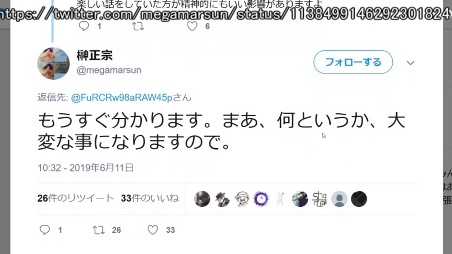Click the first liker avatar with helmet
This screenshot has width=452, height=254.
tap(202, 199)
